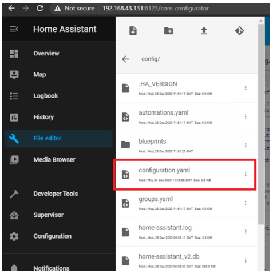Screen dimensions: 273x278
Task: Click the new folder icon
Action: tap(168, 31)
